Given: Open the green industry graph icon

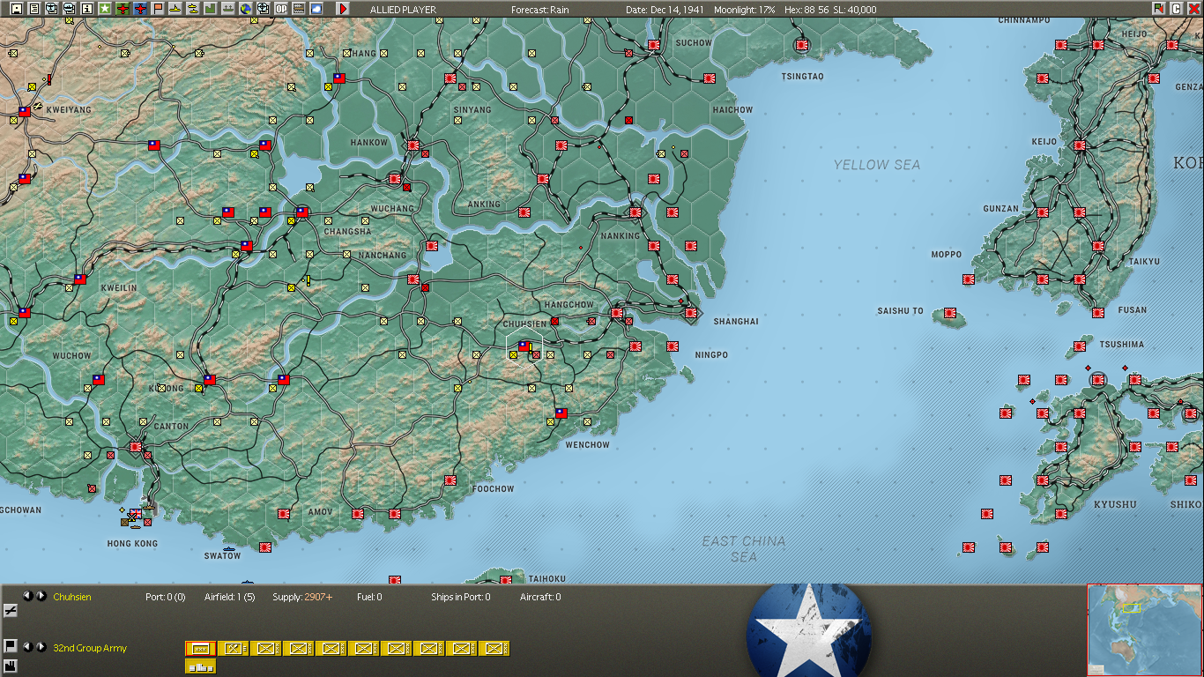Looking at the screenshot, I should click(x=211, y=8).
